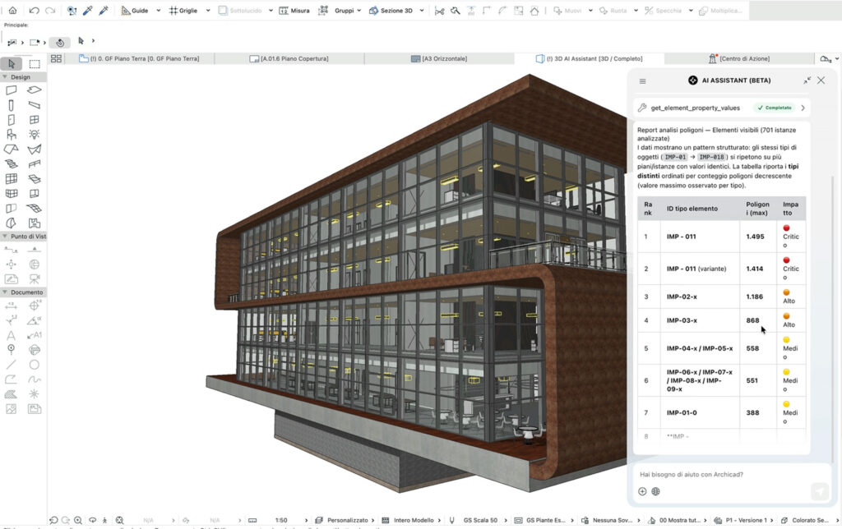Open the Personalizzato layer combination selector
The height and width of the screenshot is (529, 842).
(x=346, y=521)
